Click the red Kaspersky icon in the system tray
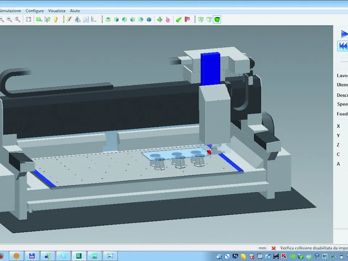Viewport: 348px width, 261px height. coord(284,256)
